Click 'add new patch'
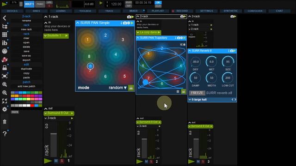 coord(26,86)
